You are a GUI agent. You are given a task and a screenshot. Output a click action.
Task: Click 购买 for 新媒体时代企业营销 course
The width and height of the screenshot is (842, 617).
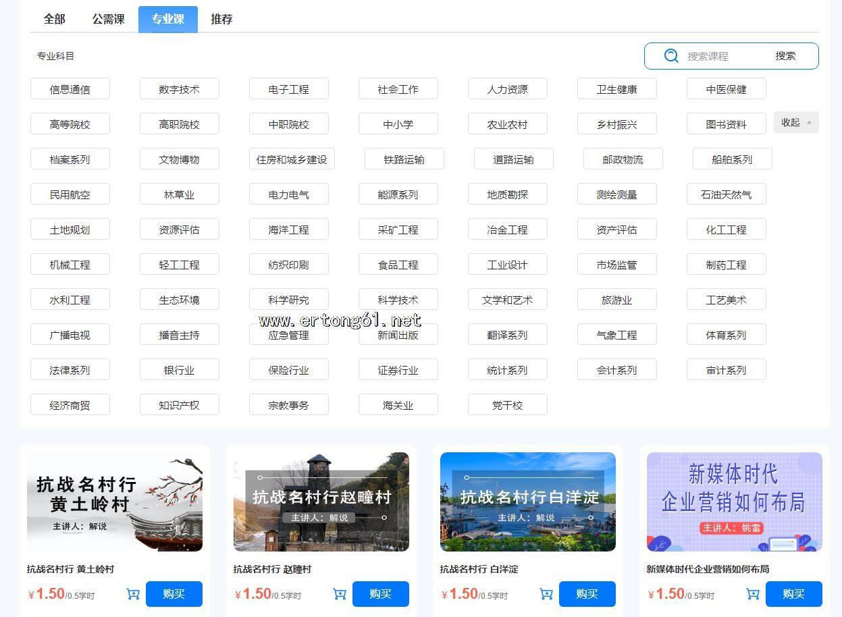793,594
